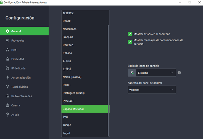
Task: Select ไทย in the language list
Action: [x=85, y=117]
